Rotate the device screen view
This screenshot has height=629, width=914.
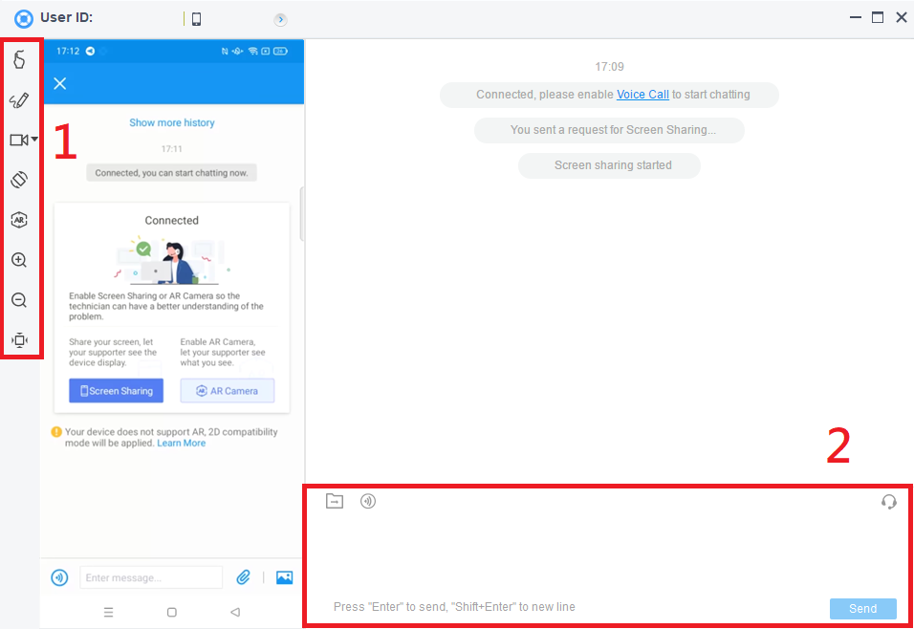tap(19, 180)
